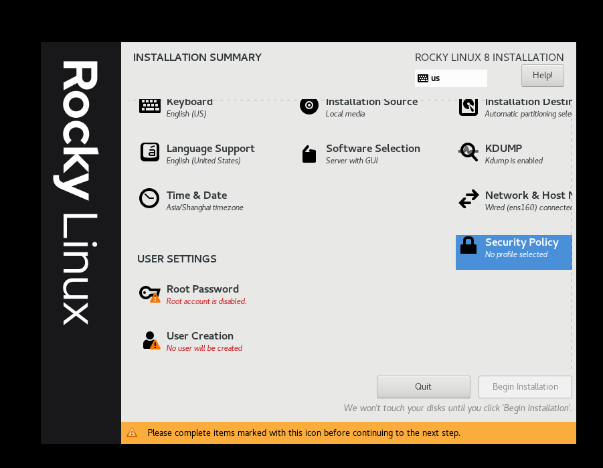603x468 pixels.
Task: Click the Root Password key icon
Action: tap(150, 294)
